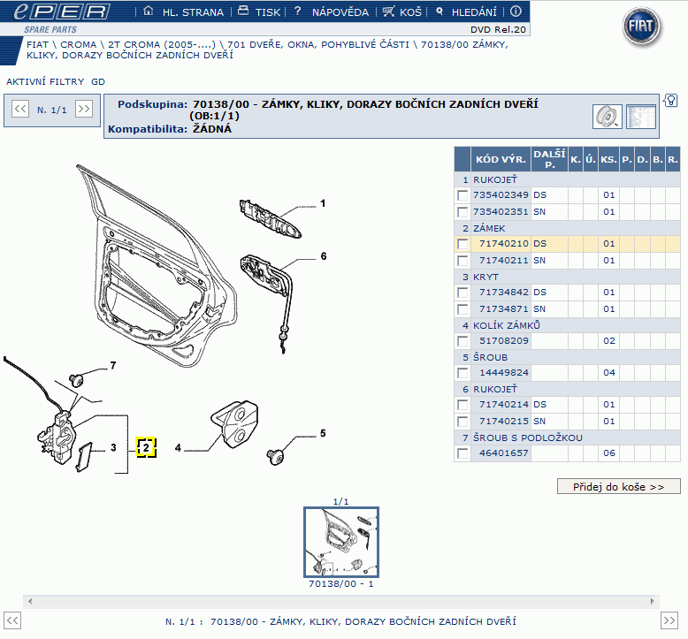This screenshot has width=688, height=639.
Task: Go to previous drawing with top arrow button
Action: 21,110
